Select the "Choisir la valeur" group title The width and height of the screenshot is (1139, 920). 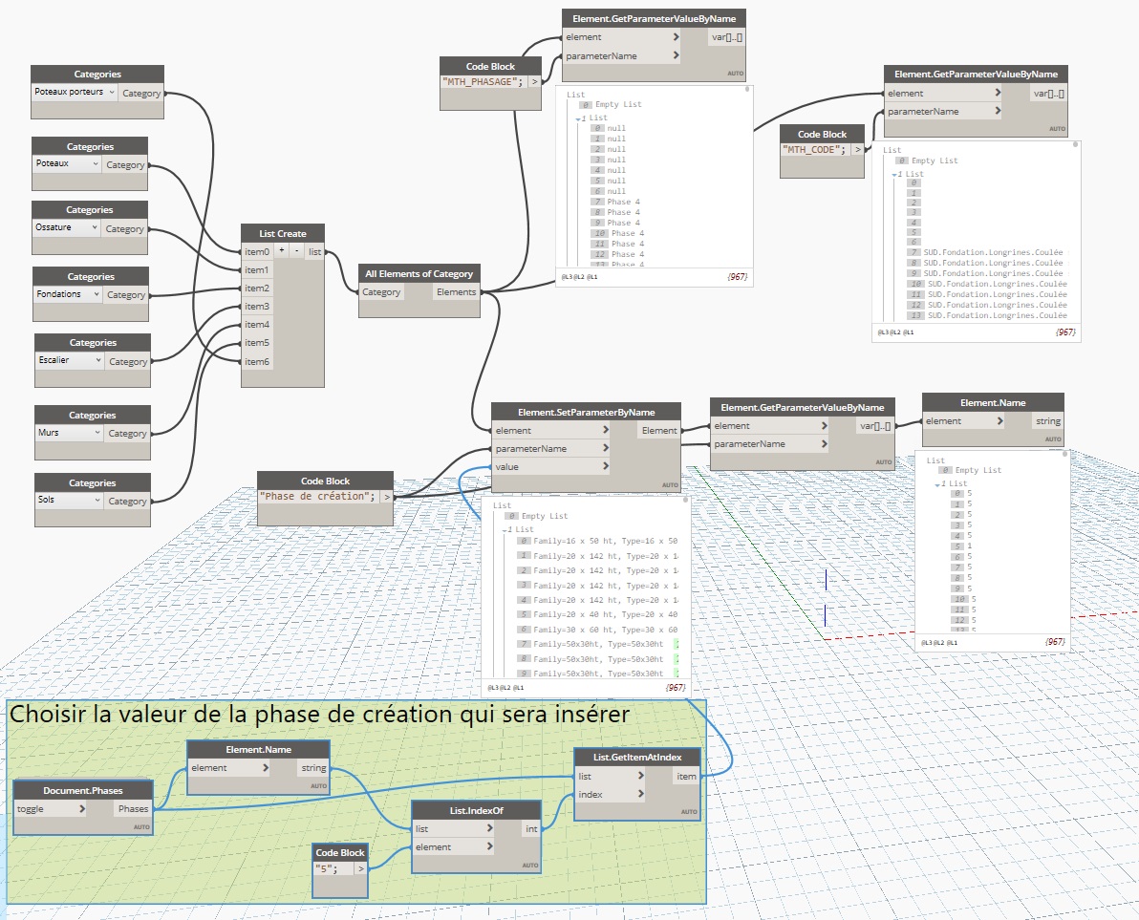coord(320,714)
